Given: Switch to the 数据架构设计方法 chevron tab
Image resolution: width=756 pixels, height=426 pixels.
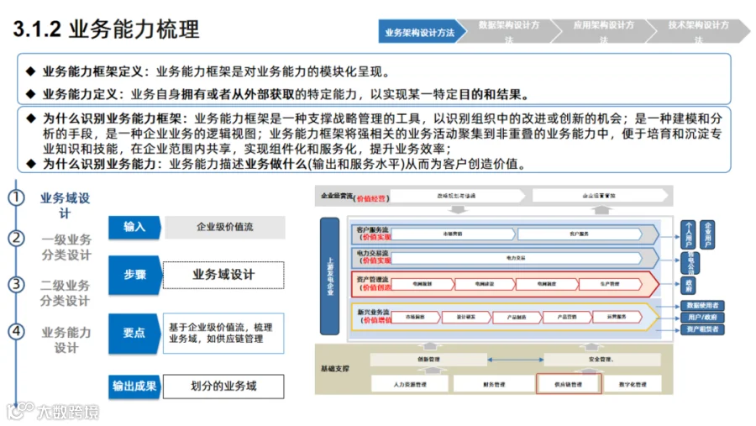Looking at the screenshot, I should tap(509, 32).
